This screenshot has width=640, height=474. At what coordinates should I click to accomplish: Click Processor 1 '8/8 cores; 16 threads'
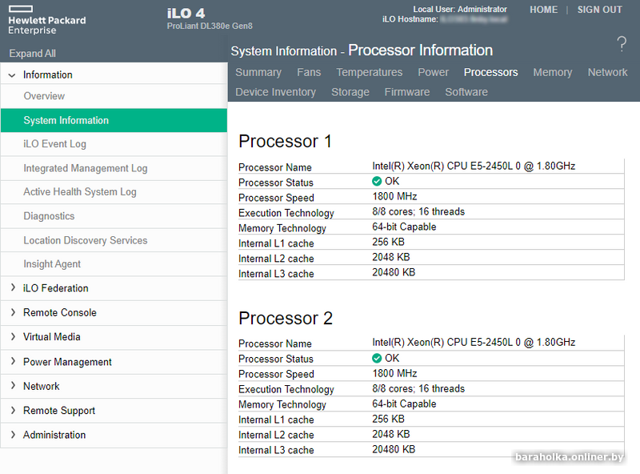[418, 211]
